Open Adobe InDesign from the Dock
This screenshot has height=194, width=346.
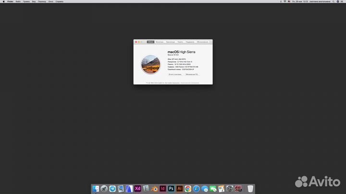pyautogui.click(x=162, y=189)
